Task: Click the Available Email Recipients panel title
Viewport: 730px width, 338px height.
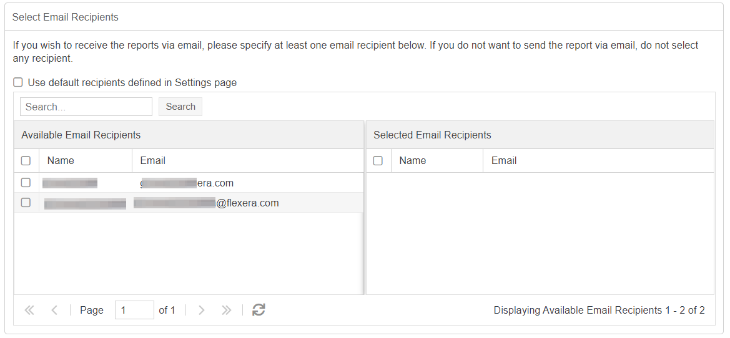Action: click(x=81, y=135)
